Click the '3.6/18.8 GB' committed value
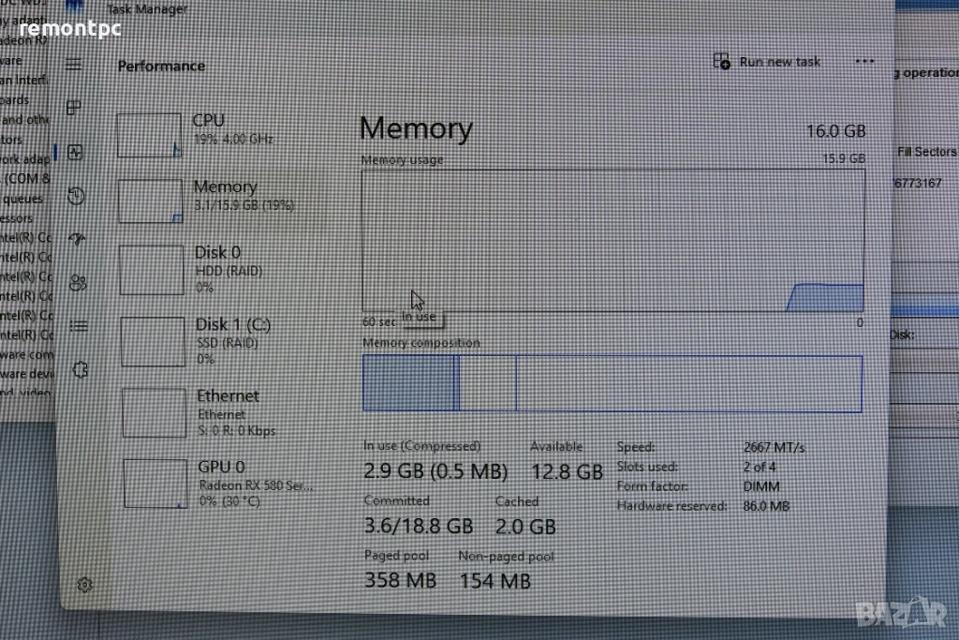This screenshot has height=640, width=959. click(419, 527)
